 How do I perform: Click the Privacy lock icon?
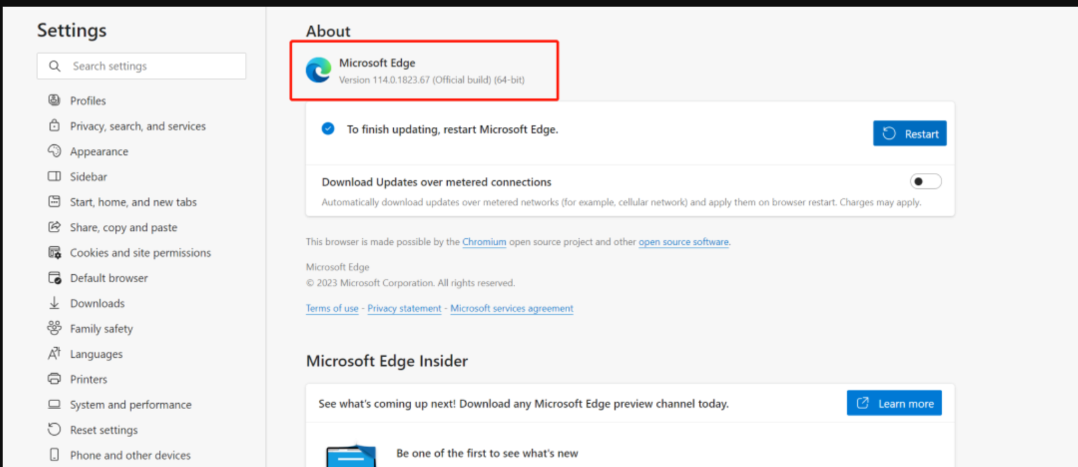[54, 126]
